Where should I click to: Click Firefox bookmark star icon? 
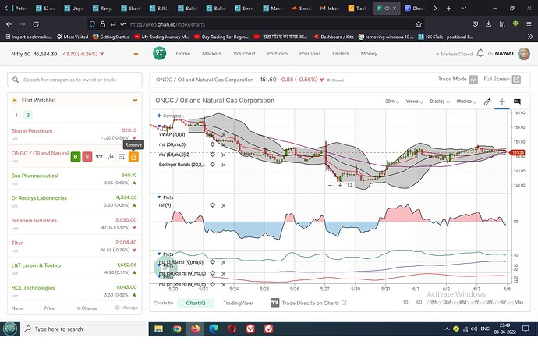click(418, 24)
